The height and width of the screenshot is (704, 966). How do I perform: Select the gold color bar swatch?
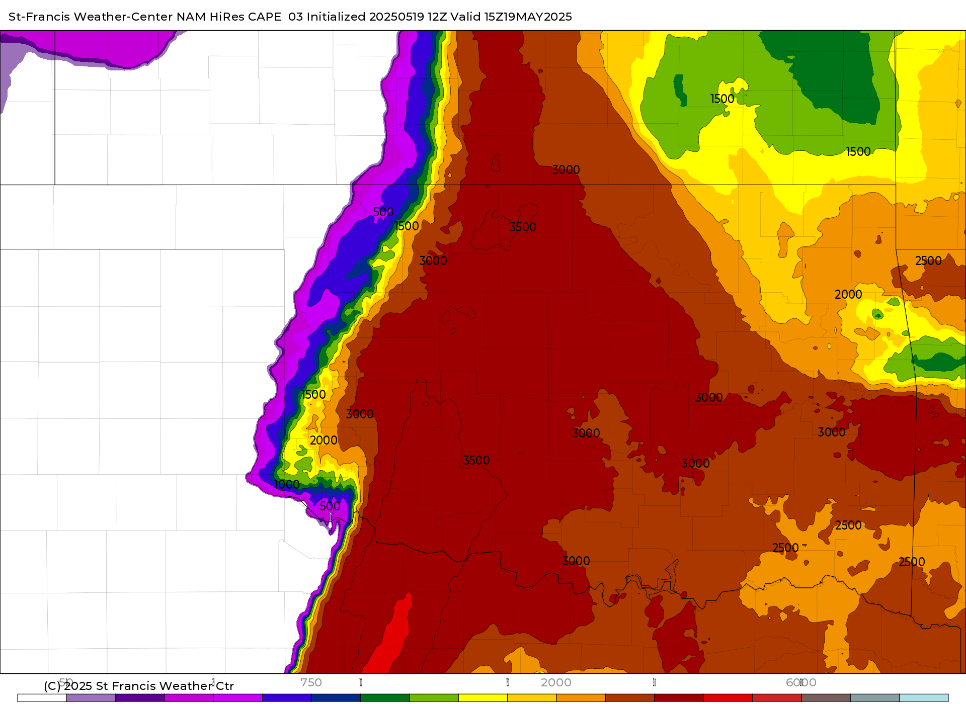(532, 698)
